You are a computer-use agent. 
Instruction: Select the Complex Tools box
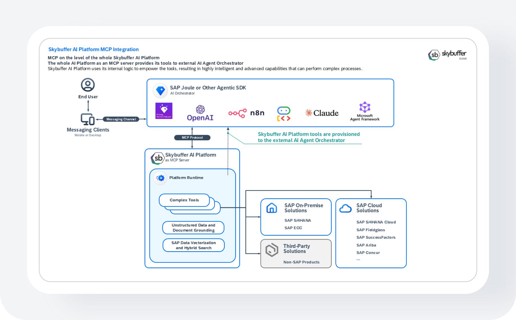tap(184, 200)
